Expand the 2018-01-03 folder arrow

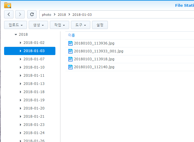[21, 51]
